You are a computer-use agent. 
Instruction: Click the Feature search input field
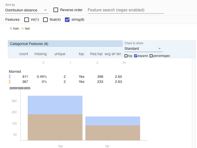(x=126, y=10)
